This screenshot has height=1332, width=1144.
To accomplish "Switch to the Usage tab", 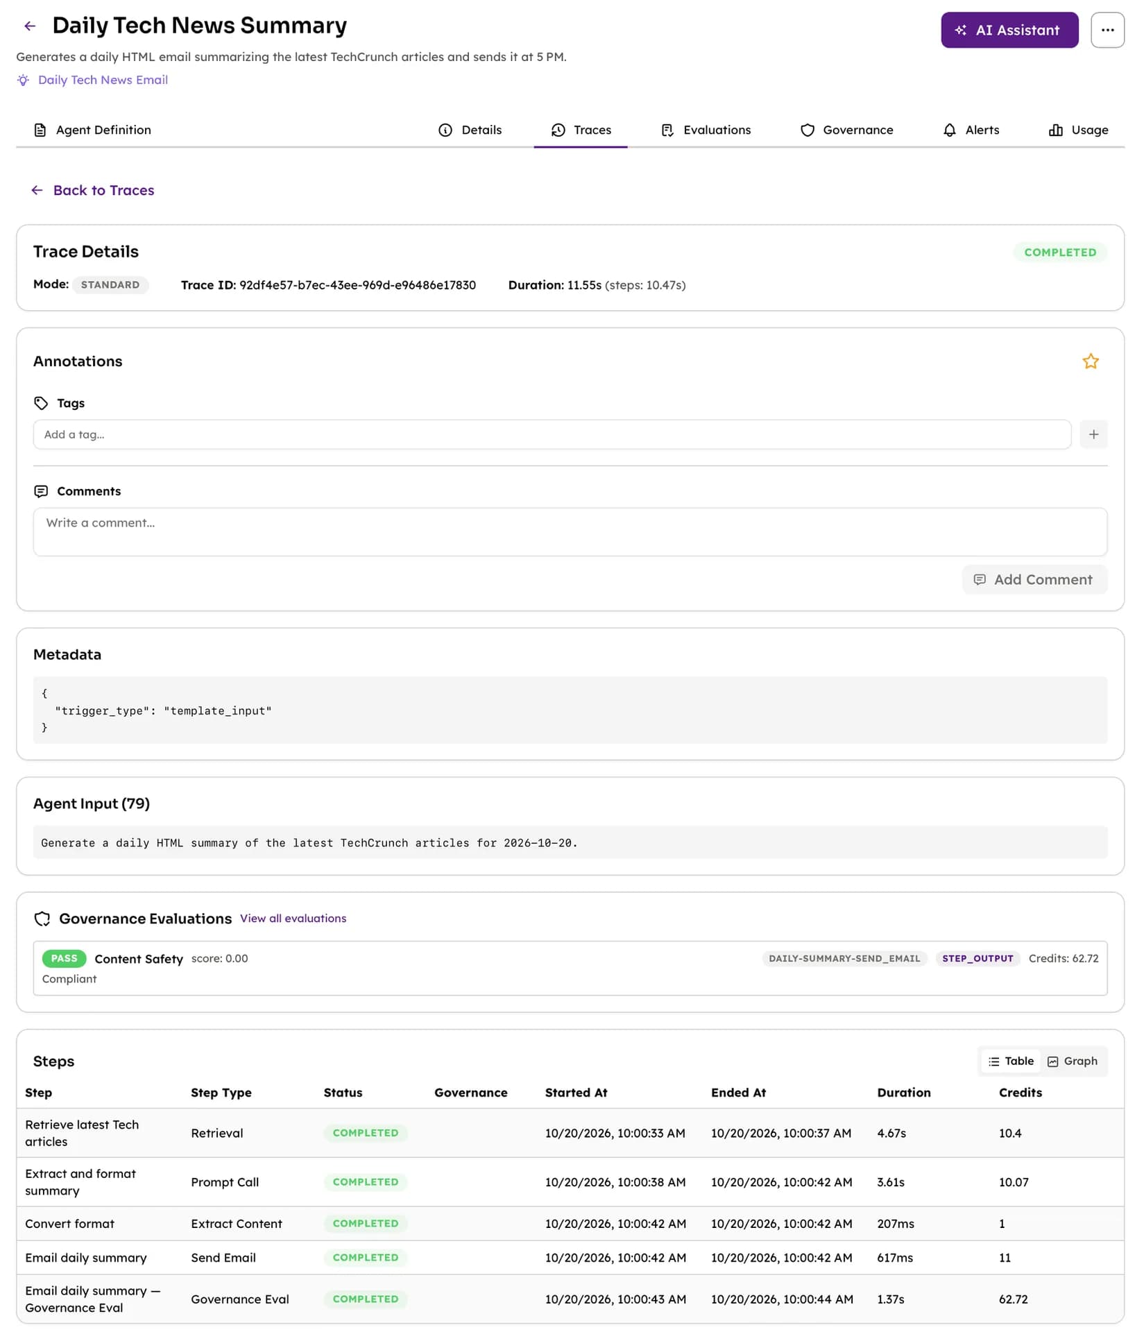I will point(1078,130).
